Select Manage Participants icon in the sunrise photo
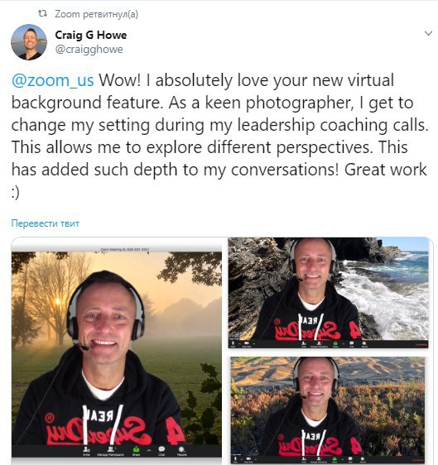 (x=110, y=451)
